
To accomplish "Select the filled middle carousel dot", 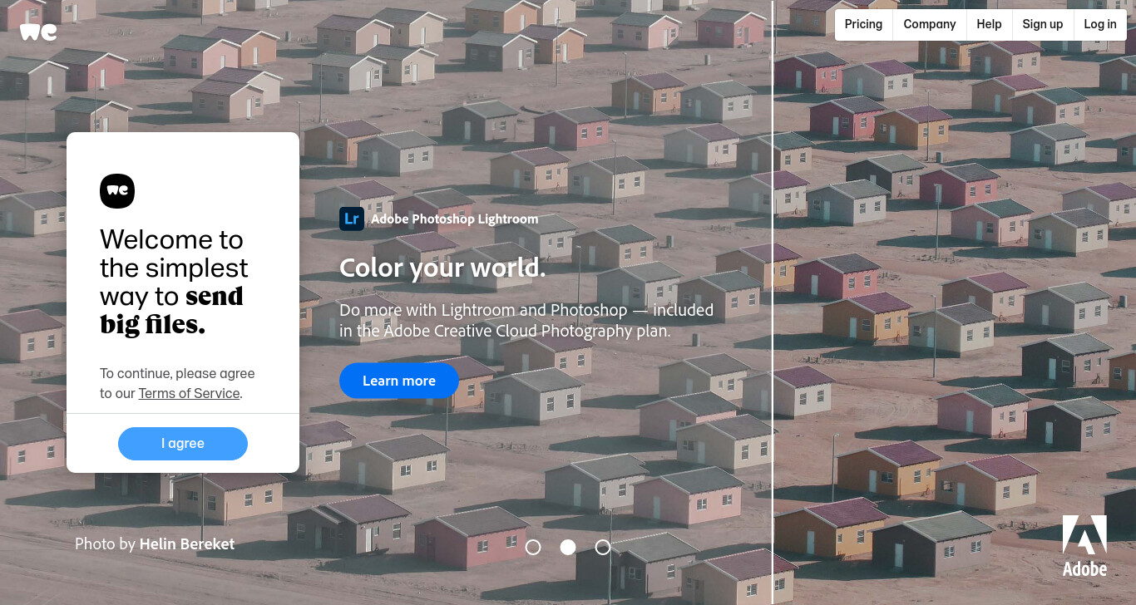I will coord(568,547).
